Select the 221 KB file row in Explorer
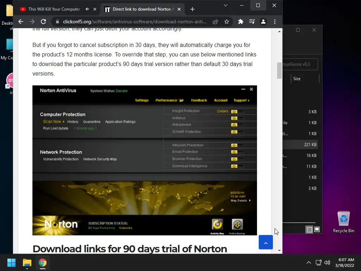 [x=300, y=144]
